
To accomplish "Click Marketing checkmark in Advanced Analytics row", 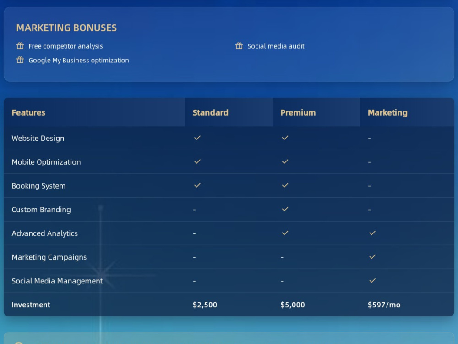I will click(372, 233).
